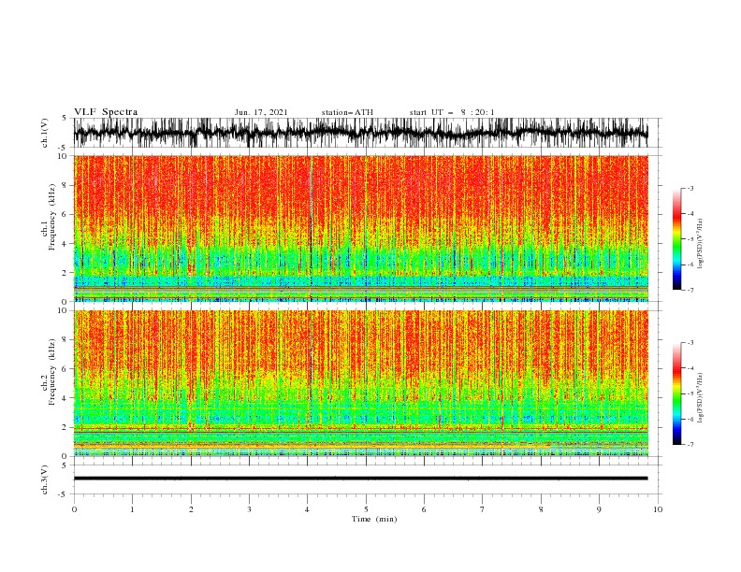Click the 'station=ATH' label
Image resolution: width=741 pixels, height=572 pixels.
(x=347, y=112)
